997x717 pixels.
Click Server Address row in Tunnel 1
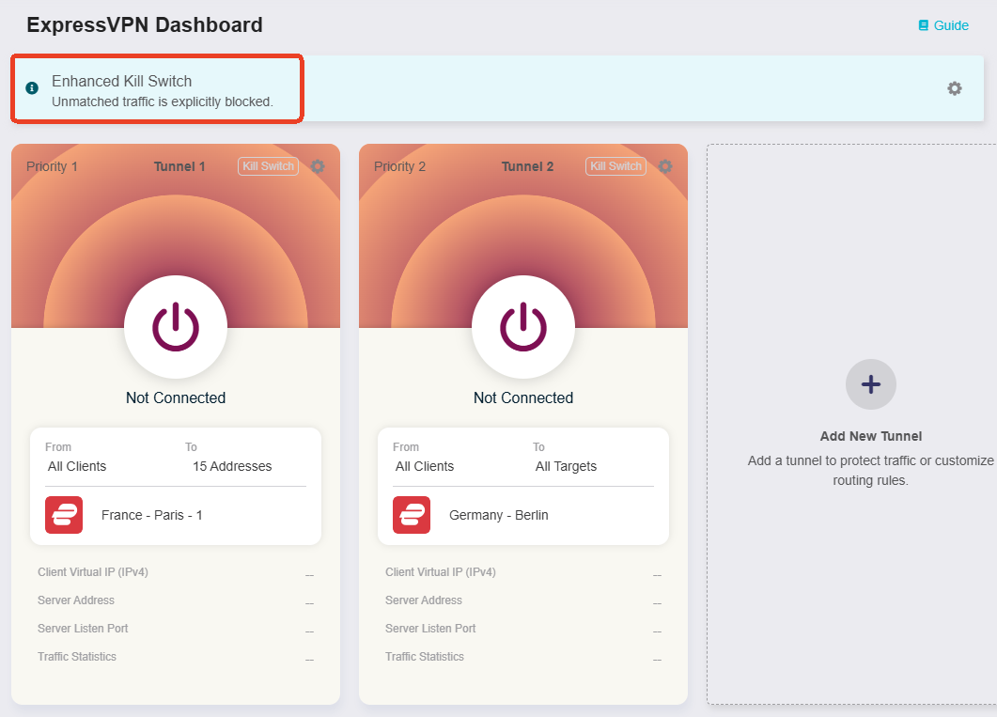point(176,600)
